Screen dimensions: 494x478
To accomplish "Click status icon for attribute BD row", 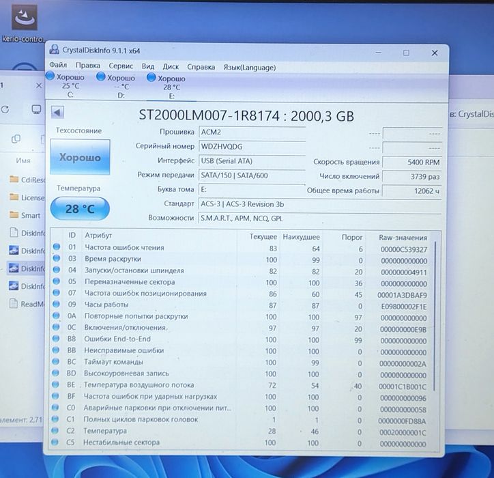I will tap(55, 373).
